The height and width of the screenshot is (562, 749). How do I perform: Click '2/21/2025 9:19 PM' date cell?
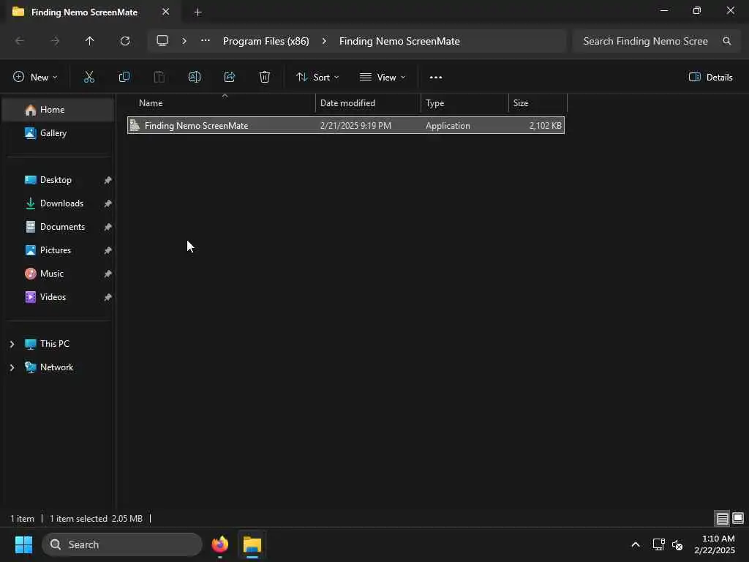356,126
